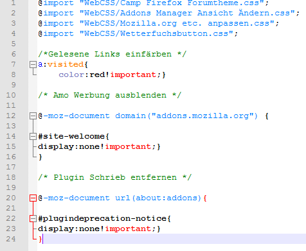Click the "Wetterfuchsbutton.css" import path
306x251 pixels.
coord(156,33)
